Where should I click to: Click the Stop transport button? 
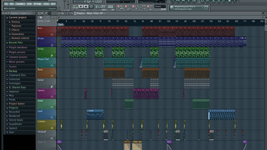click(x=86, y=7)
